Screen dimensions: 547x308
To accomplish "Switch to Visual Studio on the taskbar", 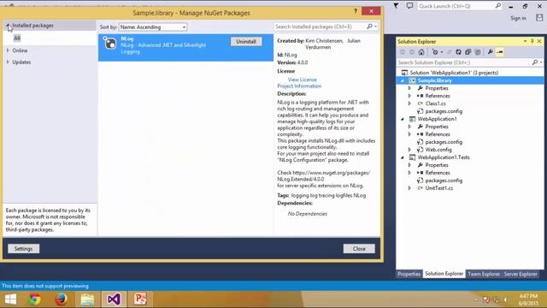I will [x=114, y=299].
